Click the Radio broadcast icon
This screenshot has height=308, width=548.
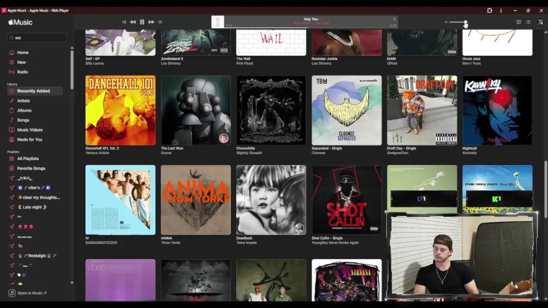tap(12, 72)
